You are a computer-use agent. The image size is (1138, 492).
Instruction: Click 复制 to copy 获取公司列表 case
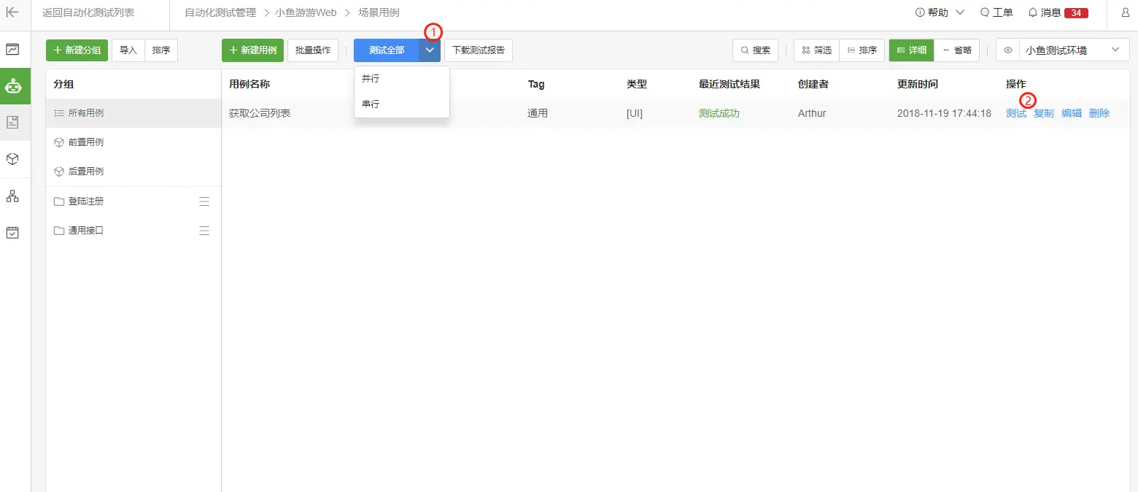1043,113
